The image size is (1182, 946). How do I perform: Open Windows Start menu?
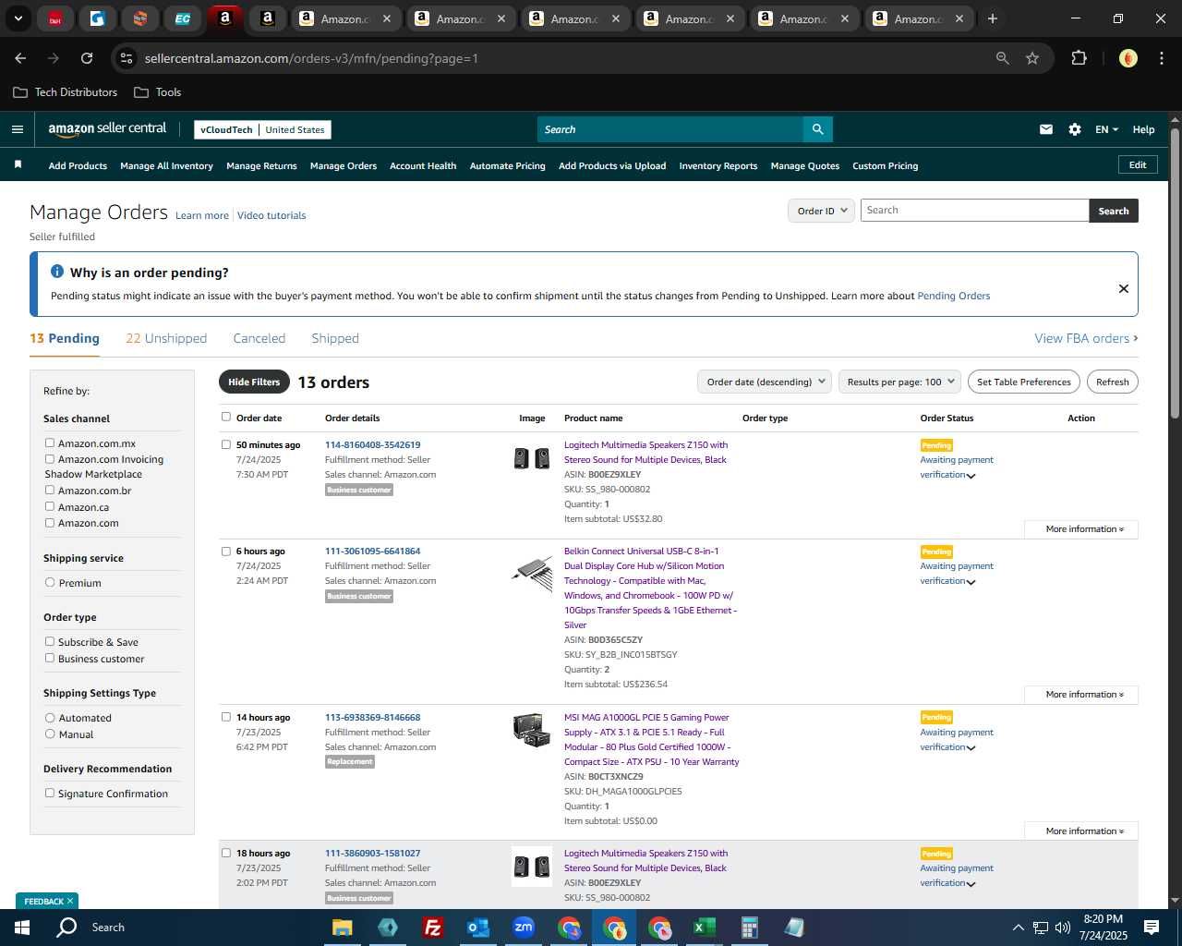[22, 928]
